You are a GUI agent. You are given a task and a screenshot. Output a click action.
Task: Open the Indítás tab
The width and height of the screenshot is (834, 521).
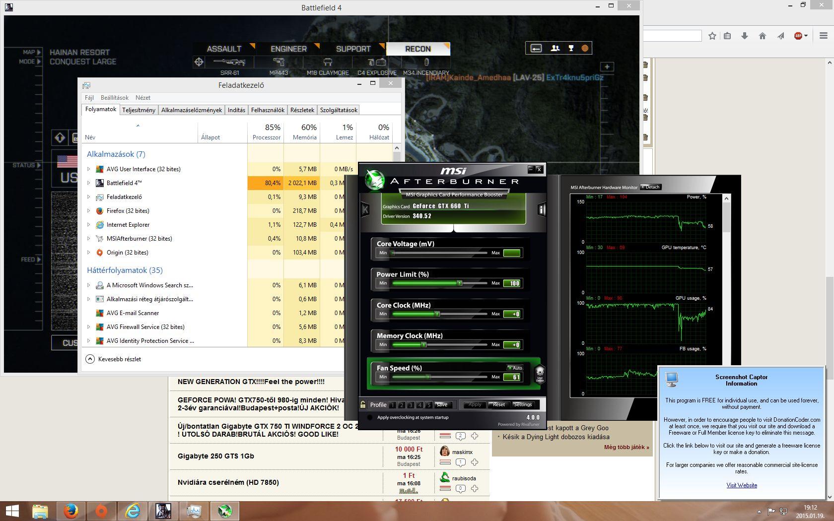[x=236, y=110]
